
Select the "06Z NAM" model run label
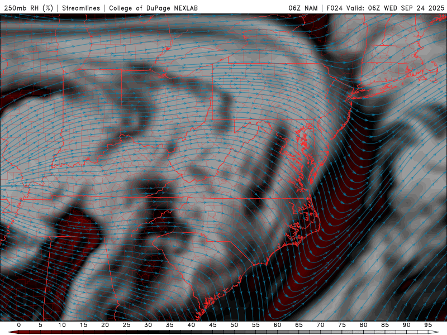pos(303,8)
